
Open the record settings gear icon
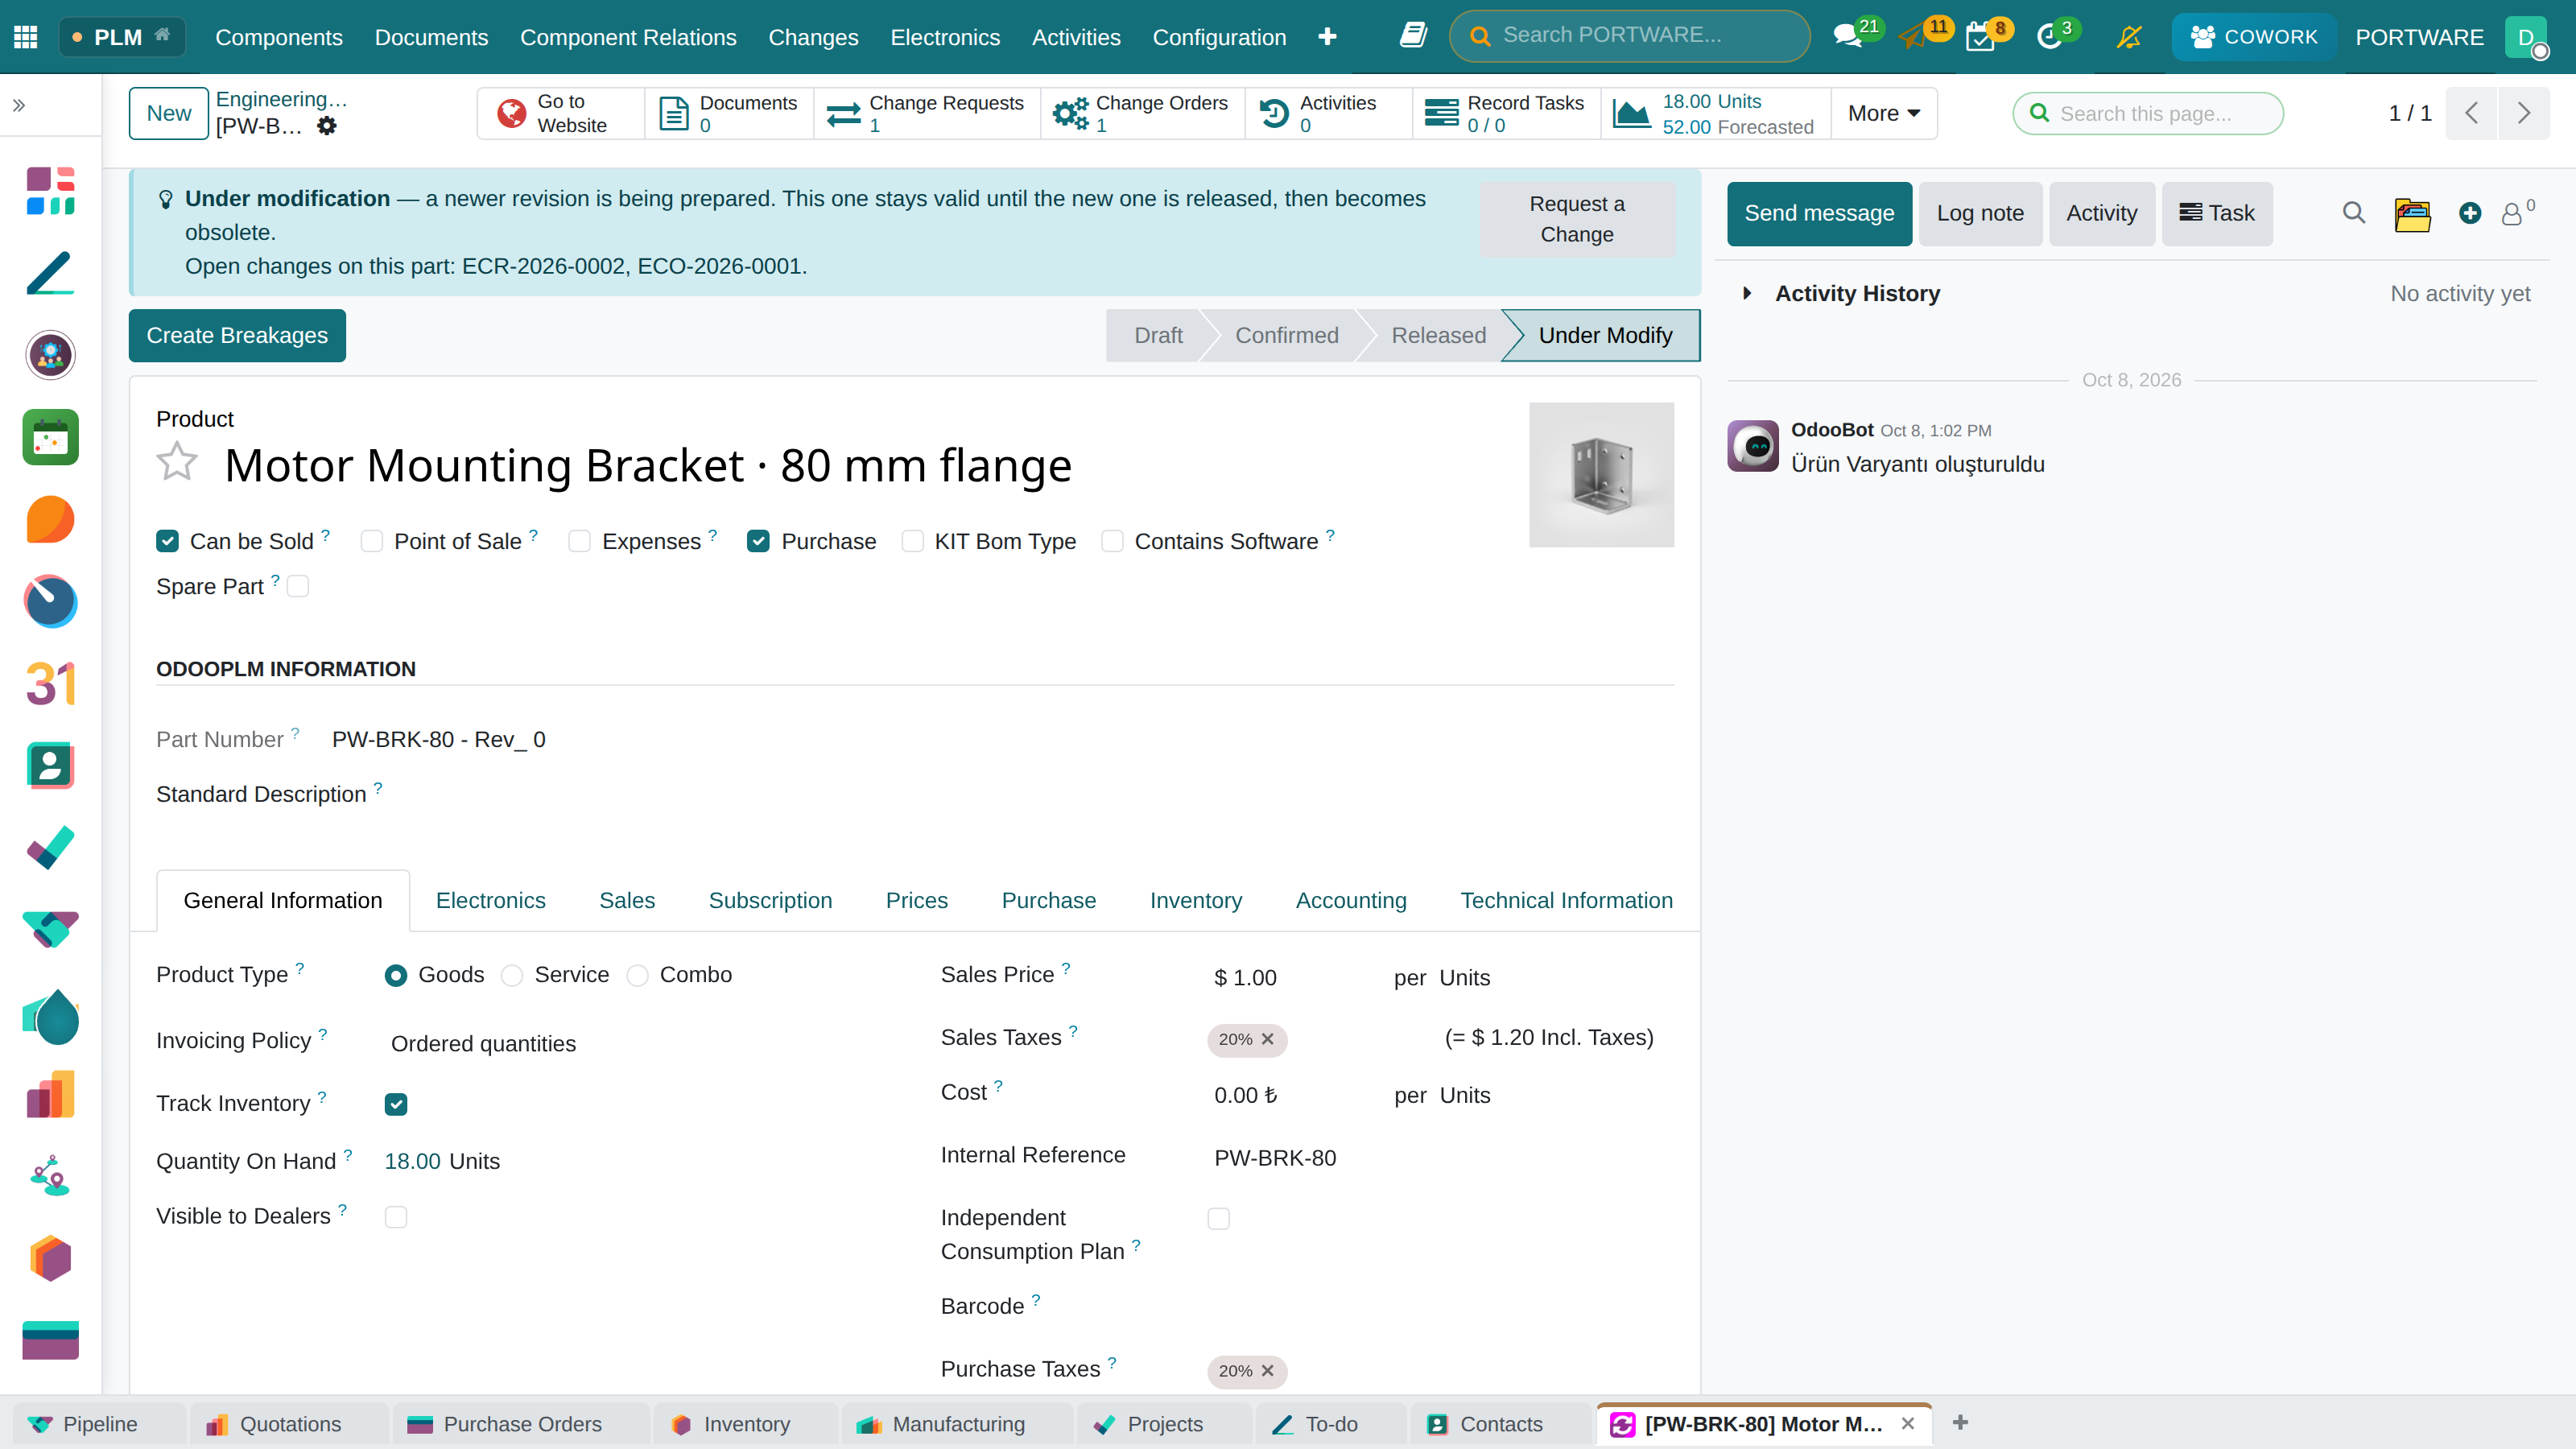(x=327, y=126)
